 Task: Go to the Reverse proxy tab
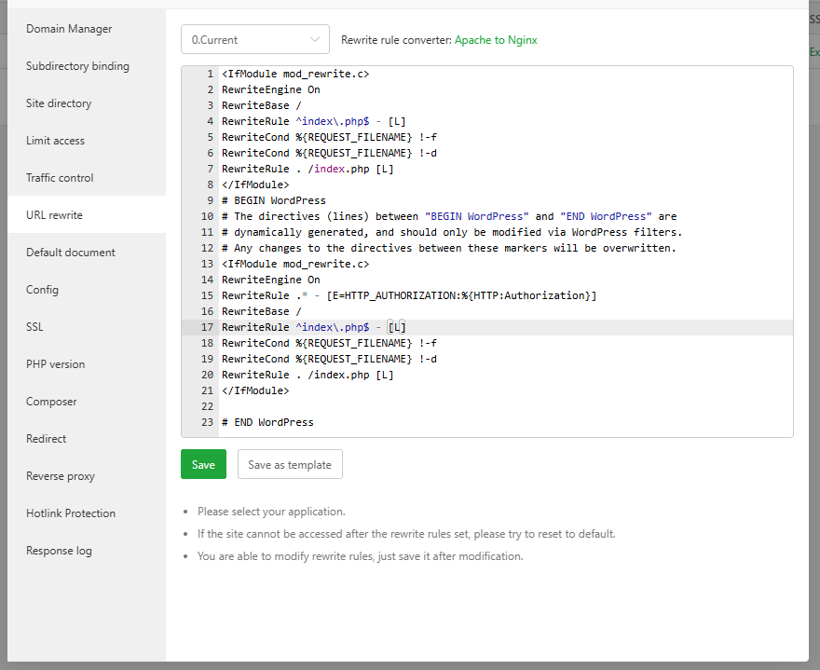[61, 476]
